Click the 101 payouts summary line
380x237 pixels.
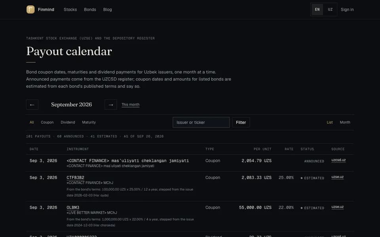(95, 136)
